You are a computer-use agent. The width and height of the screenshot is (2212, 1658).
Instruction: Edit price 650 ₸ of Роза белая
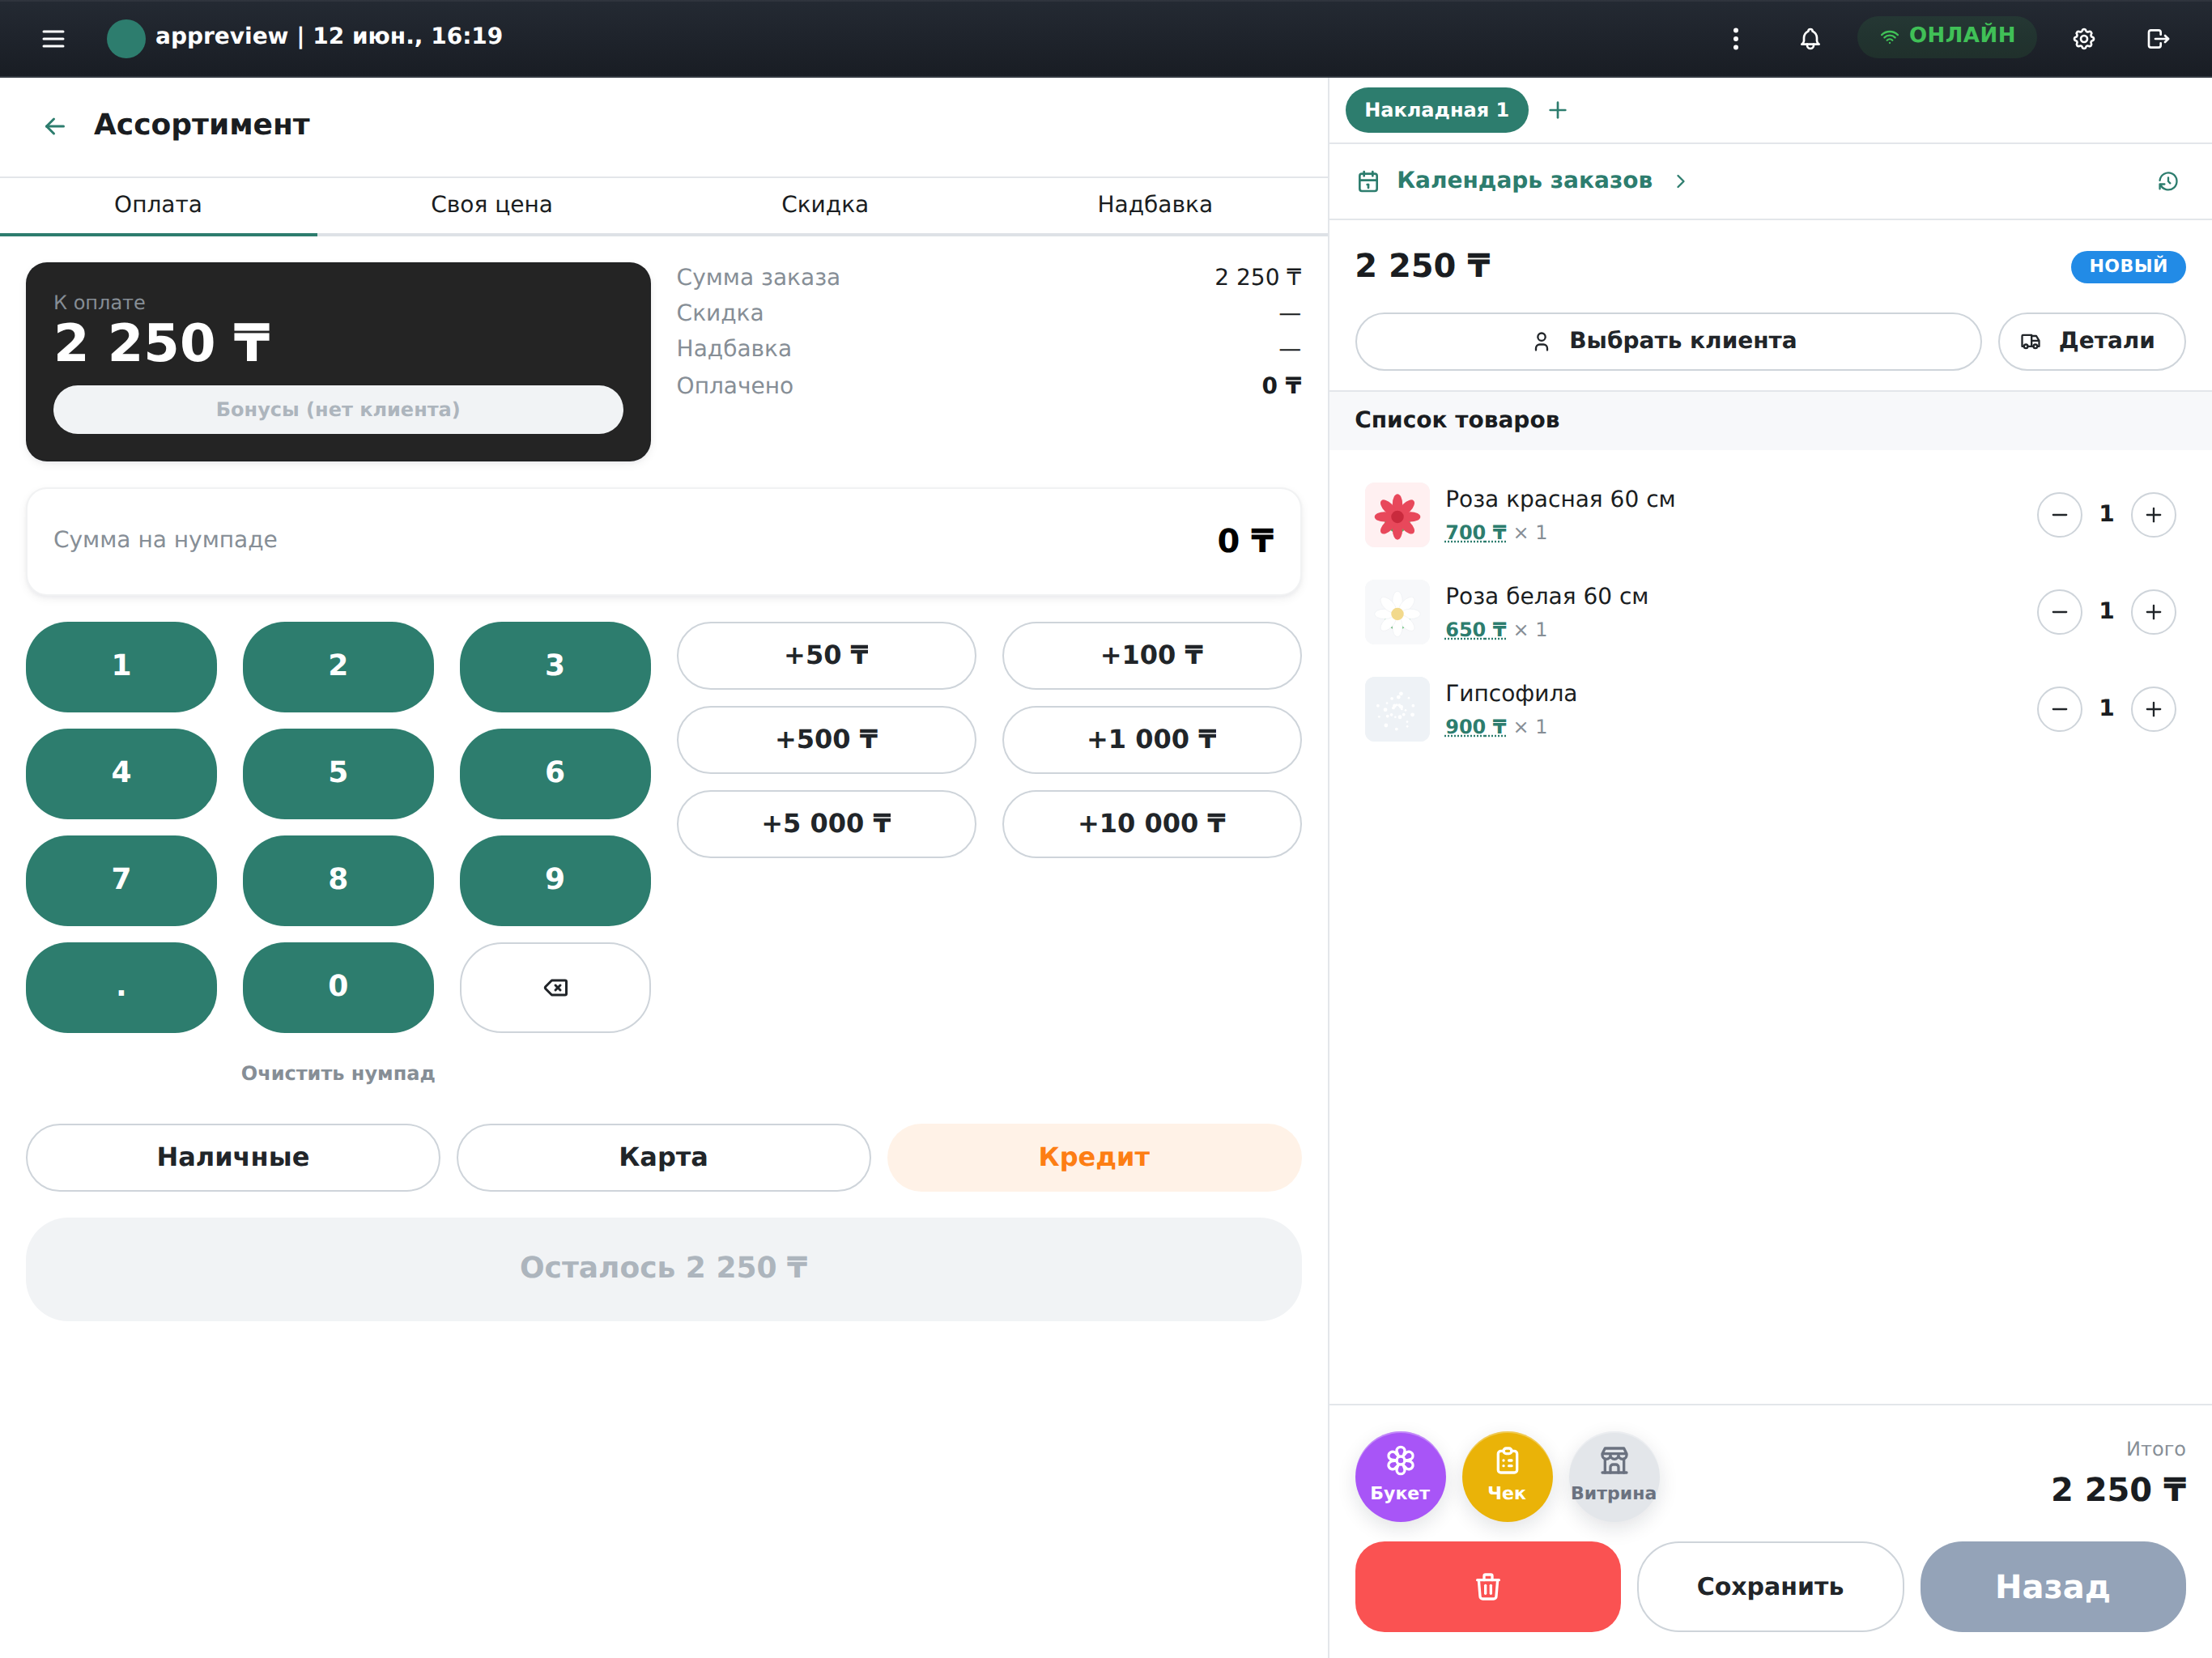(x=1476, y=630)
